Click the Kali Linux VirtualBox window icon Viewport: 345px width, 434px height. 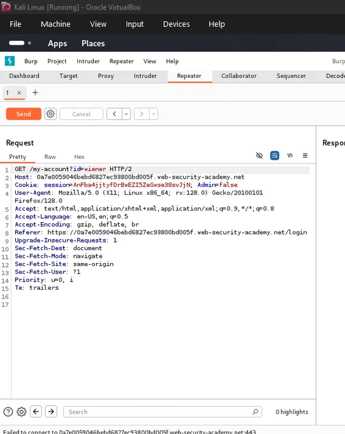tap(6, 7)
